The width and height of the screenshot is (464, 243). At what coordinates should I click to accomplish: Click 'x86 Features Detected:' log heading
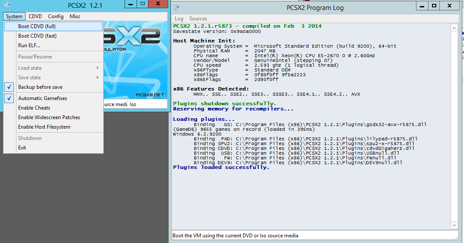tap(211, 89)
